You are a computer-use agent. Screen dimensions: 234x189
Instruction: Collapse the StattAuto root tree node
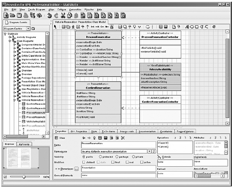pyautogui.click(x=5, y=34)
